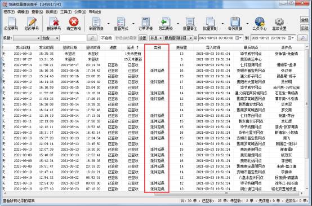The width and height of the screenshot is (312, 206).
Task: Open the 帮助(H) menu
Action: (x=95, y=12)
